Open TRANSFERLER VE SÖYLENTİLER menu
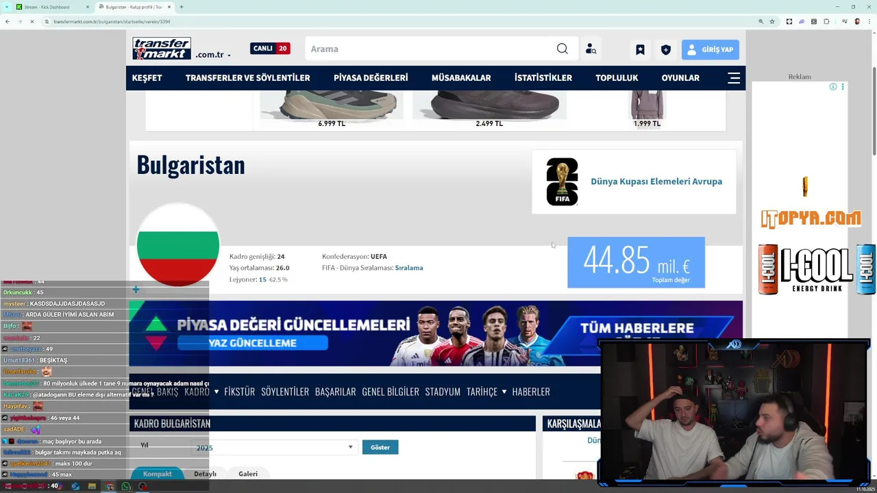877x493 pixels. tap(247, 78)
